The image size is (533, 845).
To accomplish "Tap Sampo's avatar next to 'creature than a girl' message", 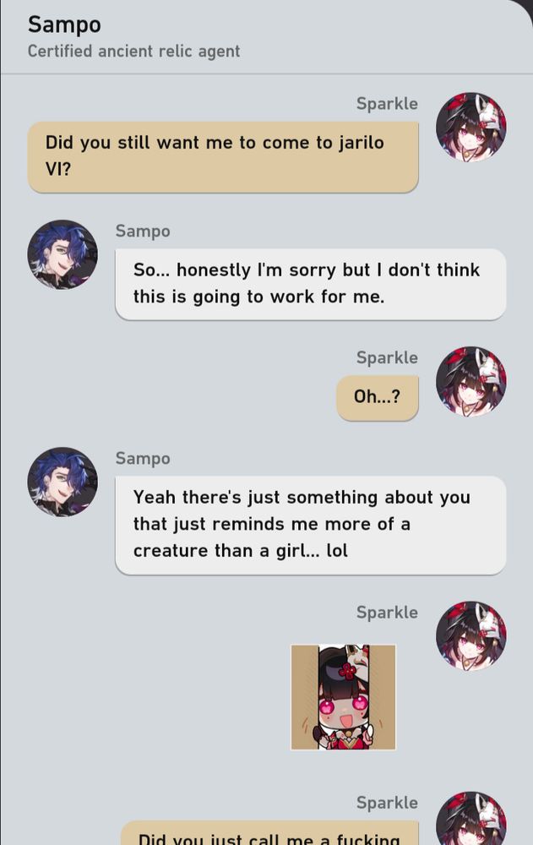I will click(x=63, y=482).
